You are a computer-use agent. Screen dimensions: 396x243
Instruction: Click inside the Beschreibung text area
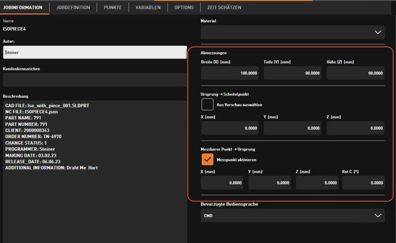(x=94, y=167)
